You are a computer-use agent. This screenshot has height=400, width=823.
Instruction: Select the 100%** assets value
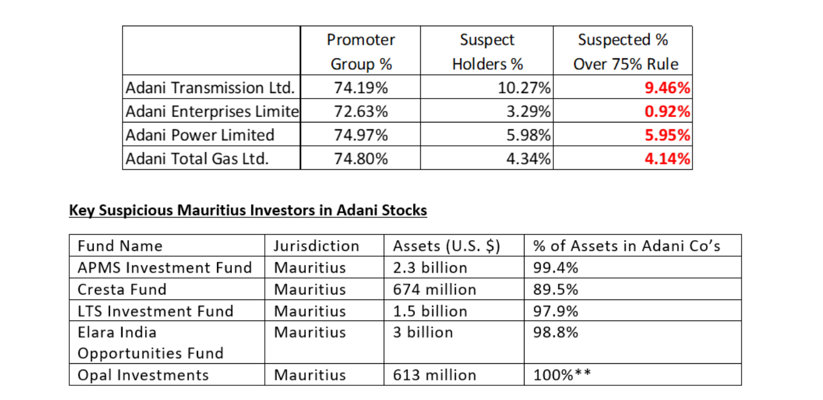562,375
